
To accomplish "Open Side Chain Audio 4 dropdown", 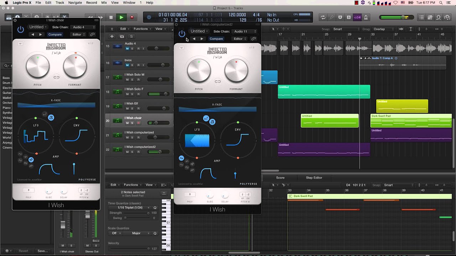I will 83,27.
